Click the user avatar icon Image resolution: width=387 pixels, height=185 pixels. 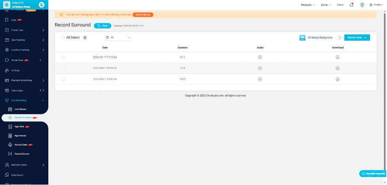pos(362,5)
